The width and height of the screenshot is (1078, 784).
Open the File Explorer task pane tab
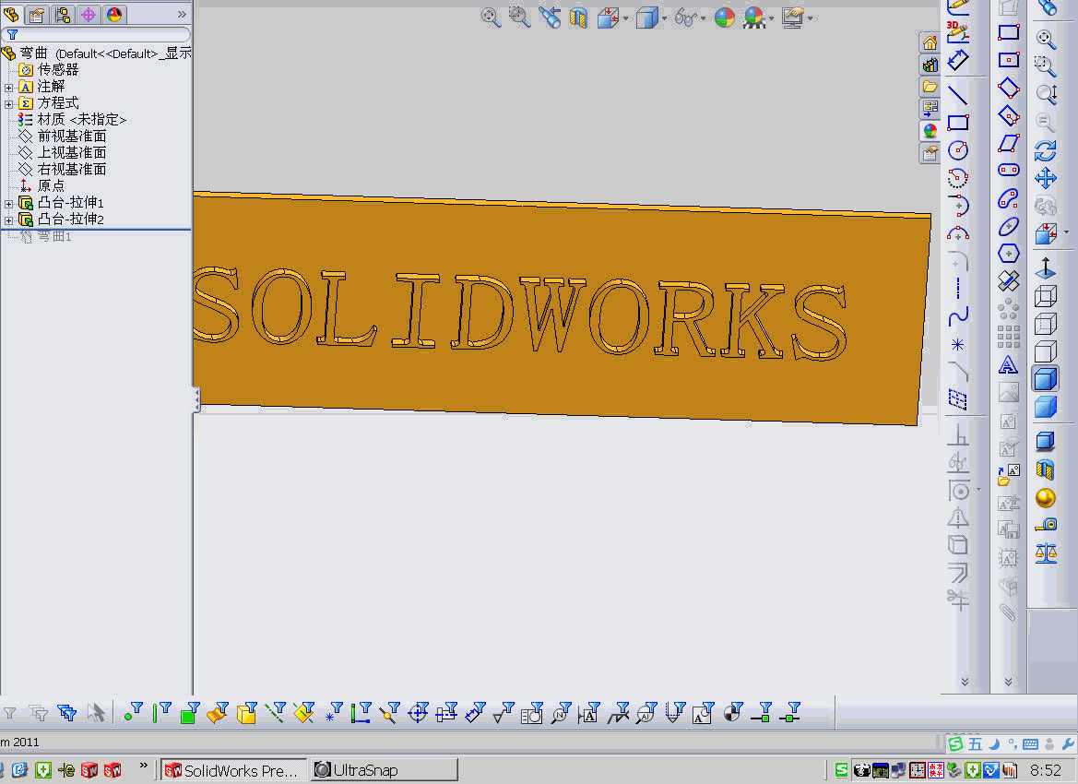pos(930,87)
